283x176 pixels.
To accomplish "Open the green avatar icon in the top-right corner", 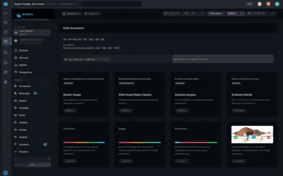I will click(277, 4).
